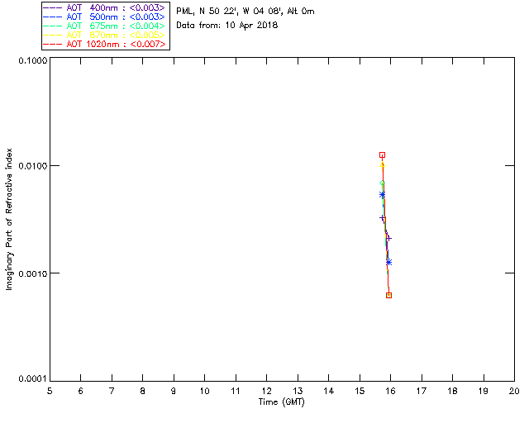The width and height of the screenshot is (529, 423).
Task: Click the 0.0001 y-axis tick label
Action: click(33, 379)
